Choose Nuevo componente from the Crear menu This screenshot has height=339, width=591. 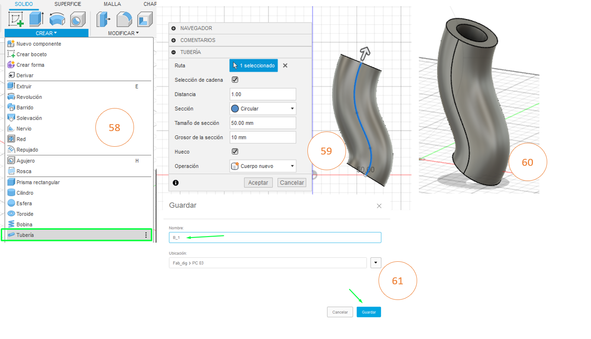[39, 44]
